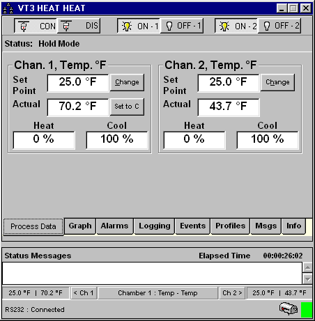Click Chan. 1 Set Point value field

point(78,83)
